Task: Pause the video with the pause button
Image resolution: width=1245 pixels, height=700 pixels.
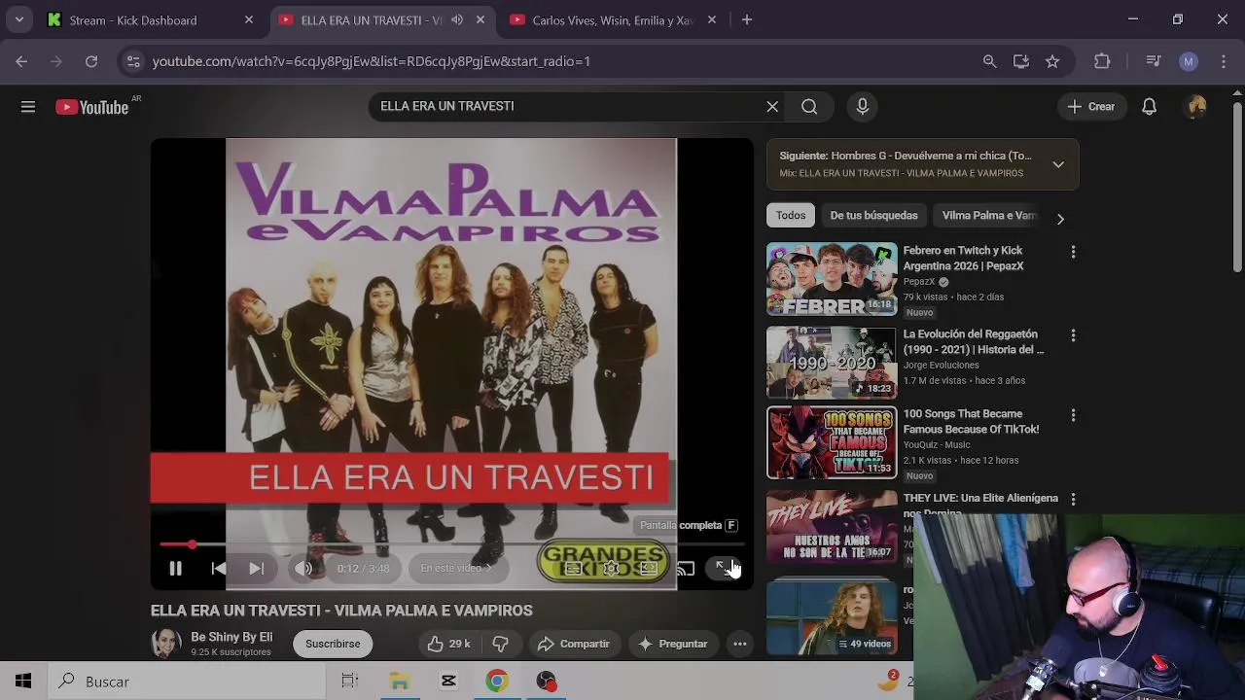Action: (175, 569)
